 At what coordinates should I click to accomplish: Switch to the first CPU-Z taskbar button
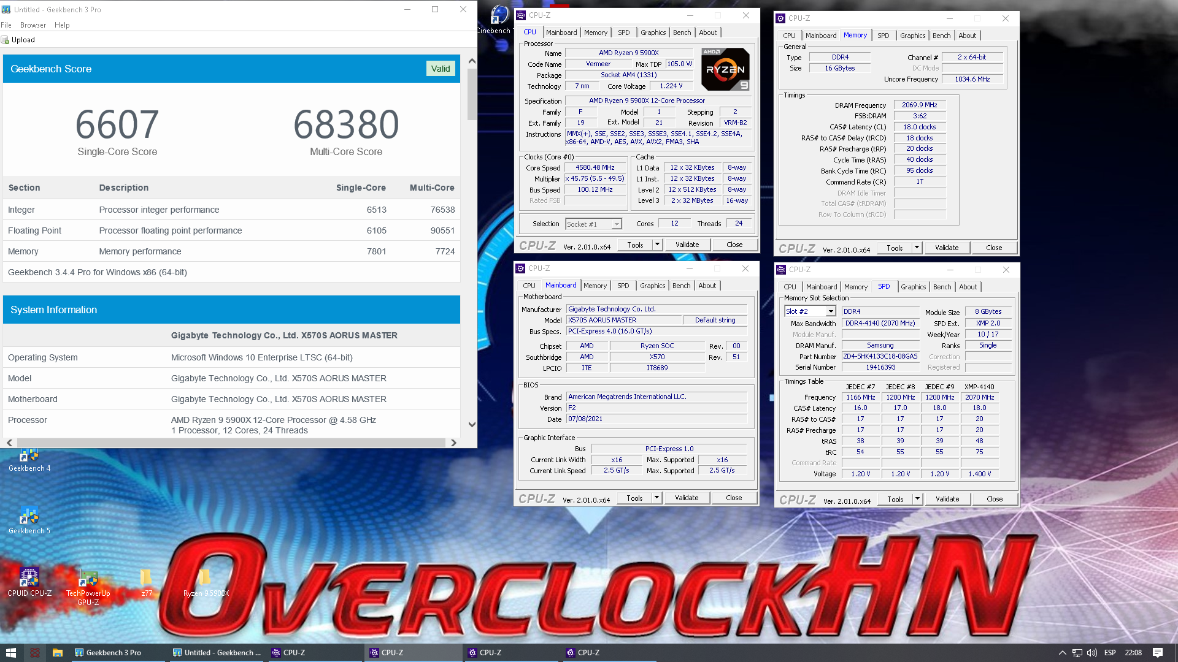tap(315, 653)
